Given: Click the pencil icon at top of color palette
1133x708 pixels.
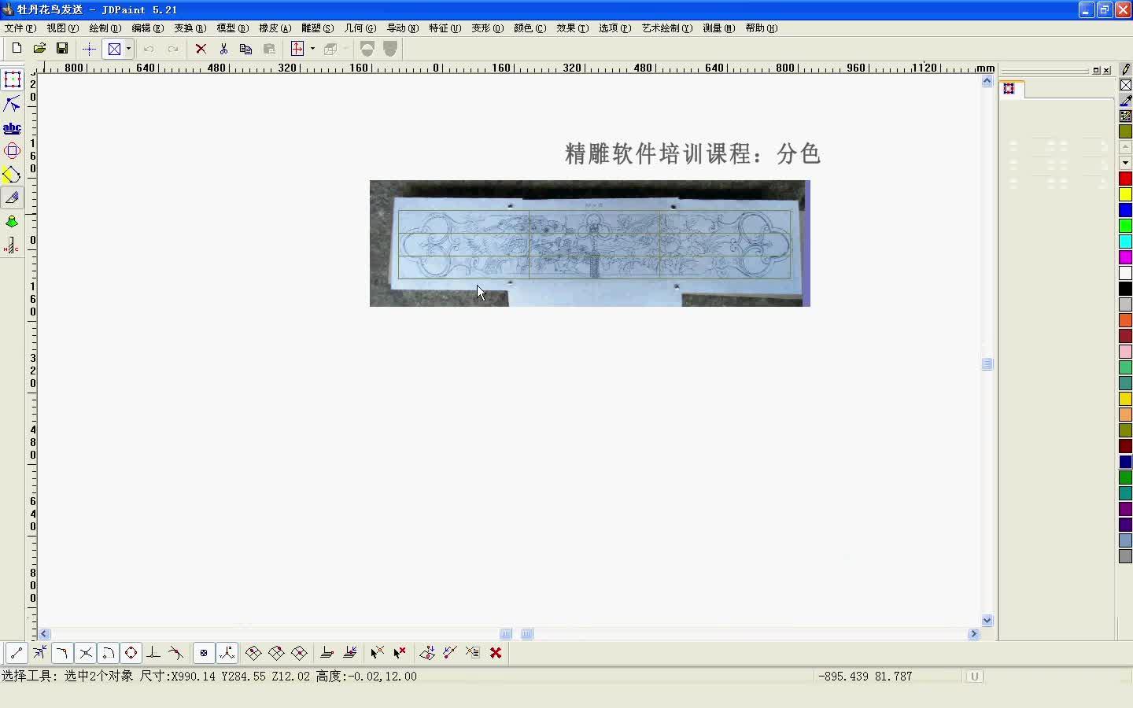Looking at the screenshot, I should click(1125, 69).
